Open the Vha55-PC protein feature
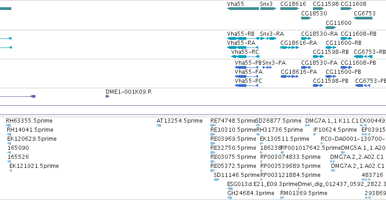The height and width of the screenshot is (200, 386). (249, 81)
